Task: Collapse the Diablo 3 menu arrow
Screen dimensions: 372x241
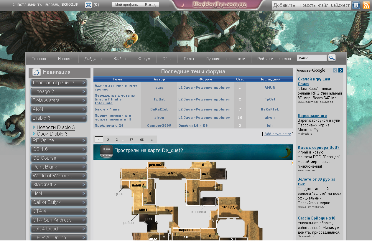Action: click(x=84, y=118)
